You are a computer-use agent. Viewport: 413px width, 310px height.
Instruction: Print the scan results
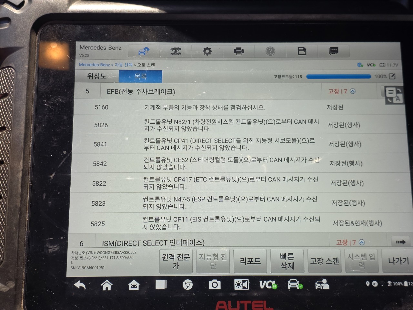tap(239, 51)
